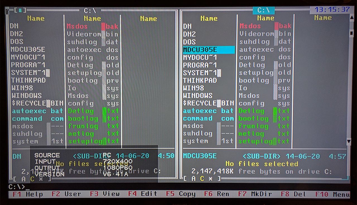Click the C:\> command line prompt

pyautogui.click(x=17, y=187)
